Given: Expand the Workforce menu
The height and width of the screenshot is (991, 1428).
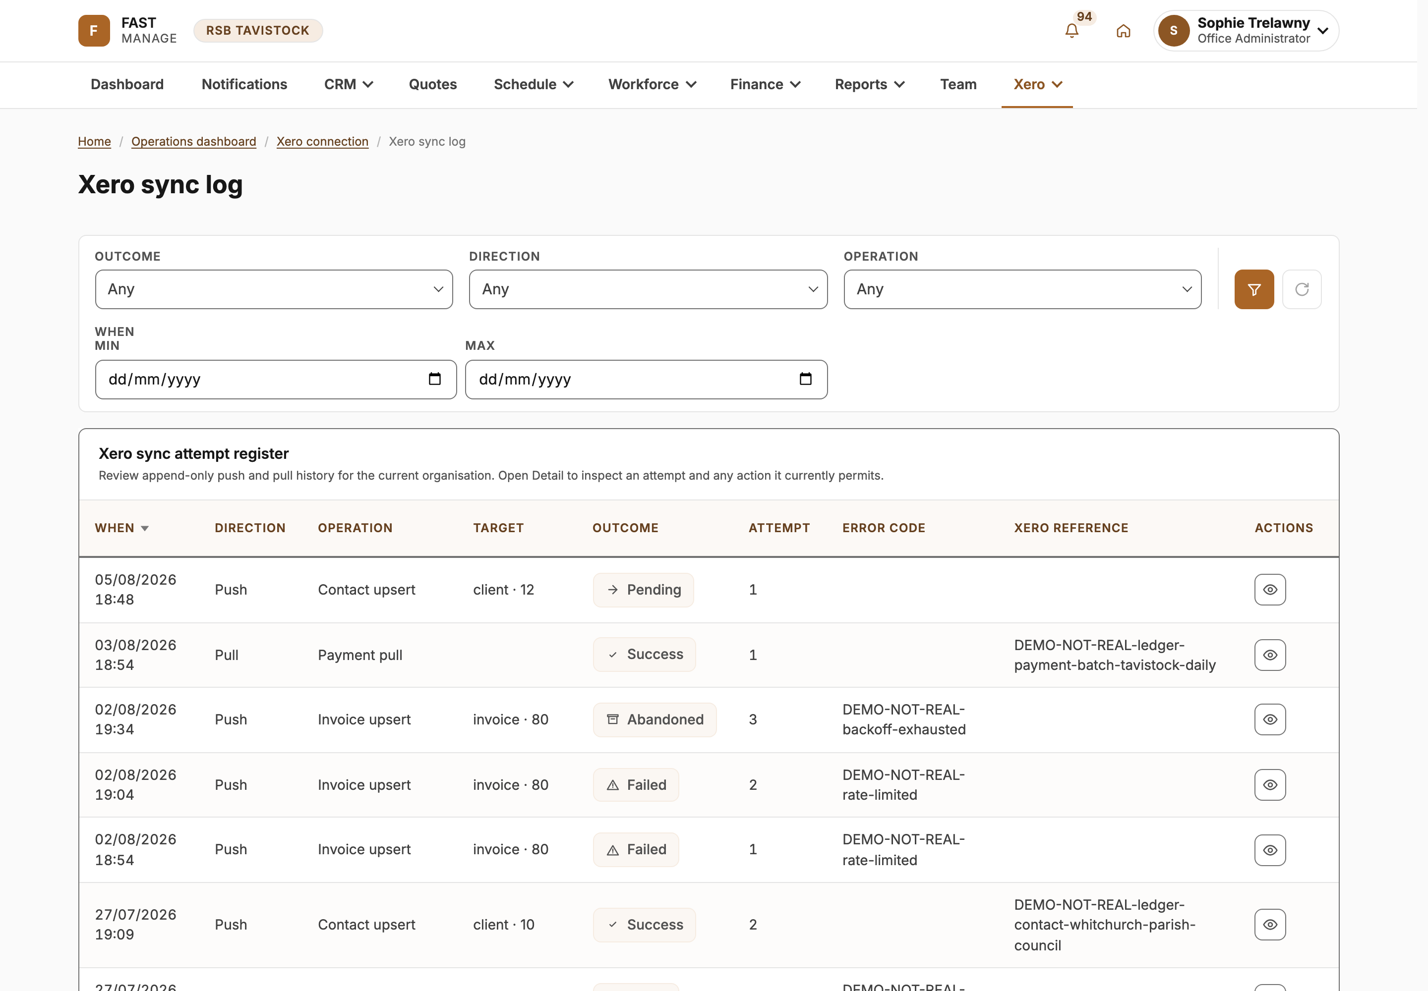Looking at the screenshot, I should point(652,84).
